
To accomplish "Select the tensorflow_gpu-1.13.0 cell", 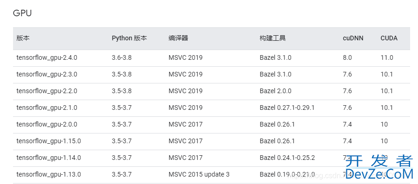I will [48, 175].
